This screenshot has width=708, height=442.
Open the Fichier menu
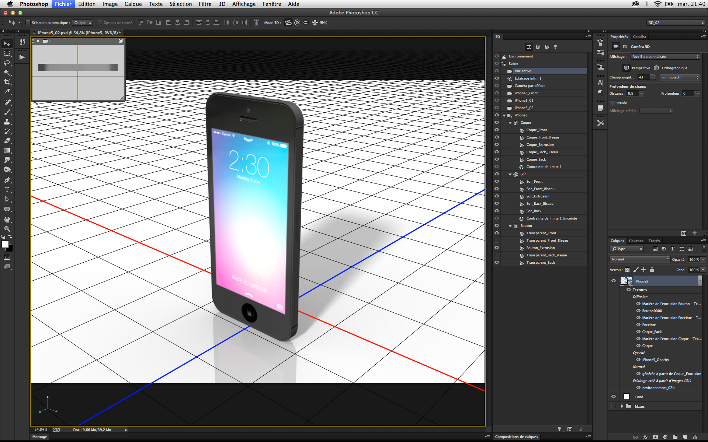63,4
